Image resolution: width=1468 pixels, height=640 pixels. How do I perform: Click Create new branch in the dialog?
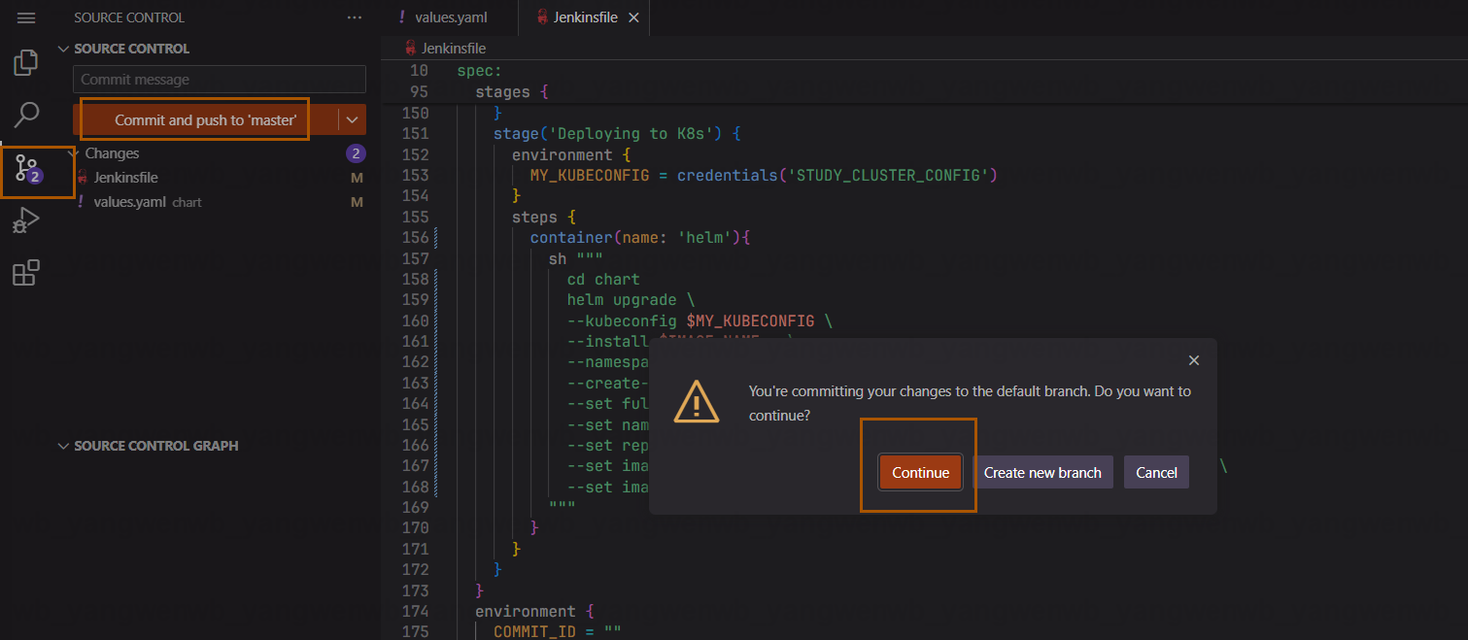[1042, 473]
